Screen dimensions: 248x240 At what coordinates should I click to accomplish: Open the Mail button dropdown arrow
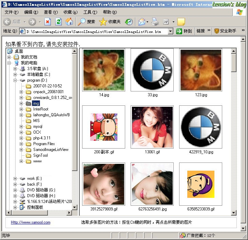pos(147,22)
